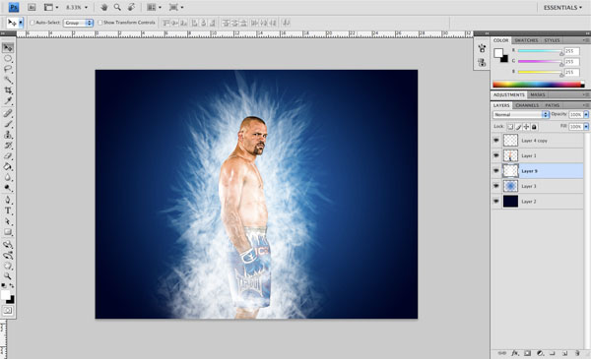Select the Elliptical Marquee tool

tap(8, 59)
